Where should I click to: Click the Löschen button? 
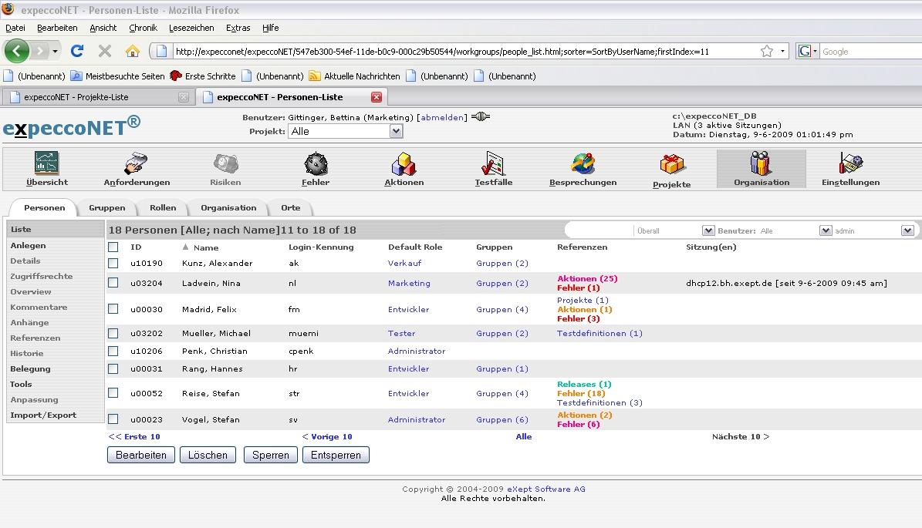point(208,455)
